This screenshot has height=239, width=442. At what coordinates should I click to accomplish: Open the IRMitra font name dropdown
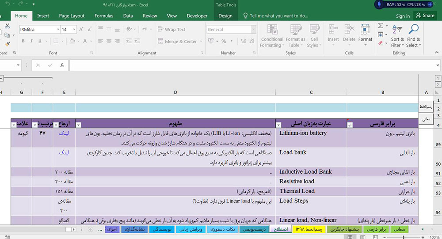click(x=58, y=29)
